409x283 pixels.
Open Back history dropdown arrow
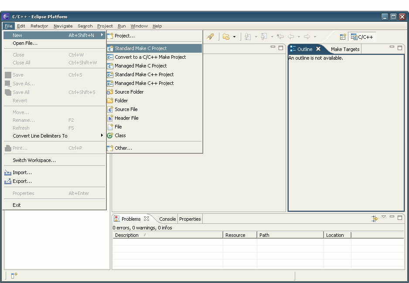pos(299,37)
